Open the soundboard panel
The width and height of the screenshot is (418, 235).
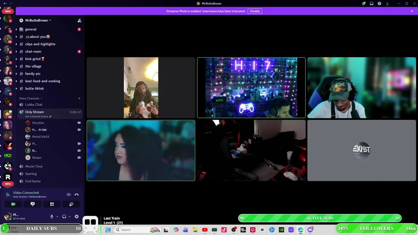coord(72,204)
